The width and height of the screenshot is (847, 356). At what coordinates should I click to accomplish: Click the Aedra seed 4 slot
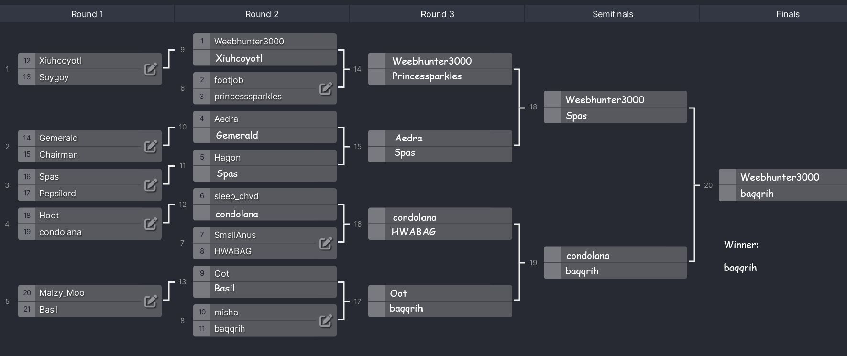[x=264, y=119]
